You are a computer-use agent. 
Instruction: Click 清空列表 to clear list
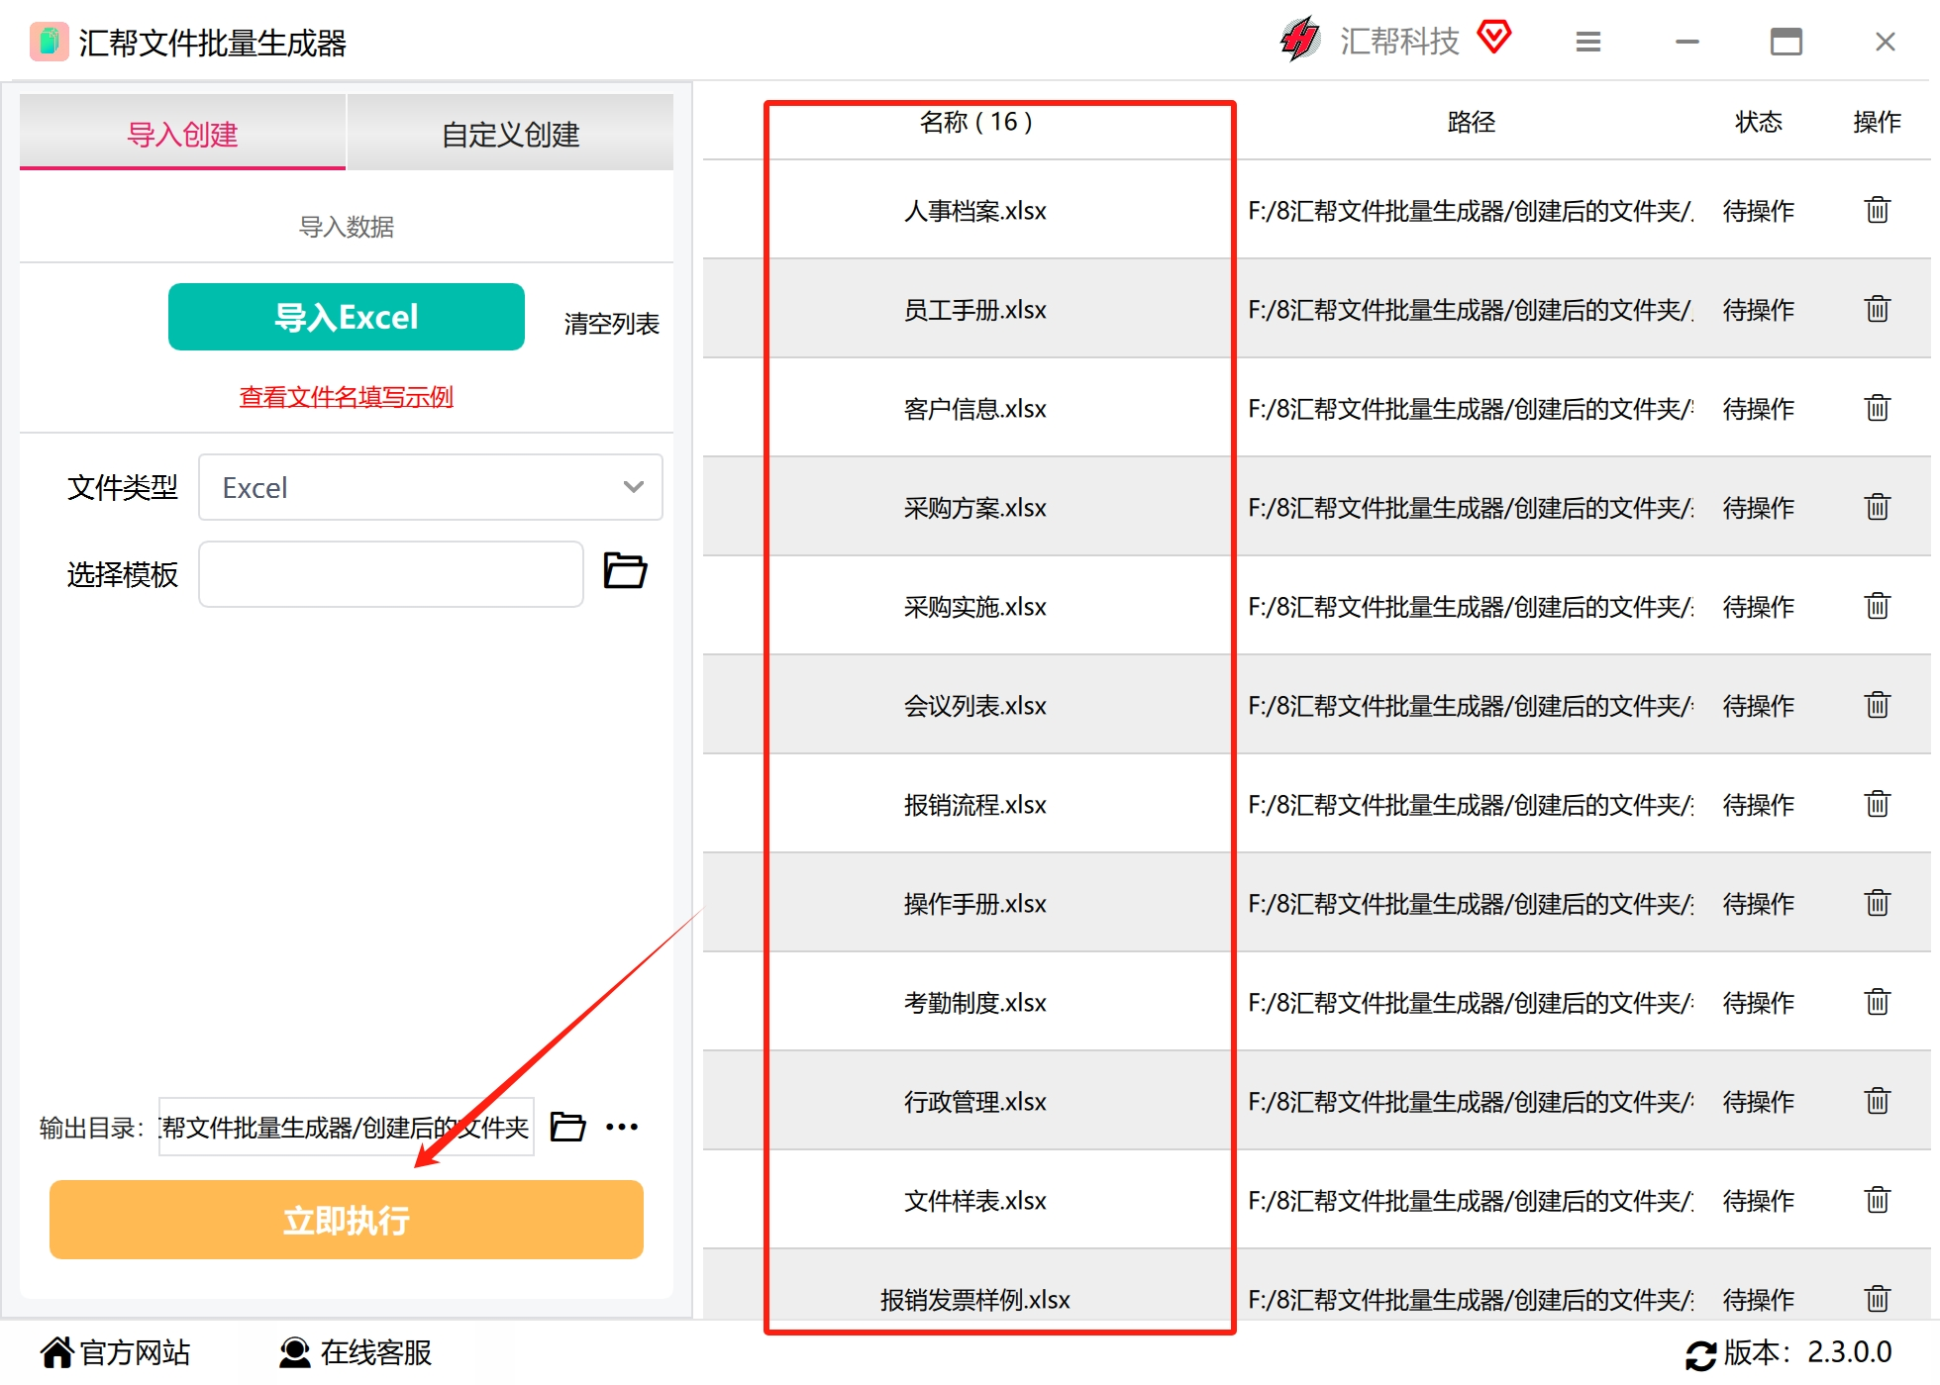[x=611, y=324]
